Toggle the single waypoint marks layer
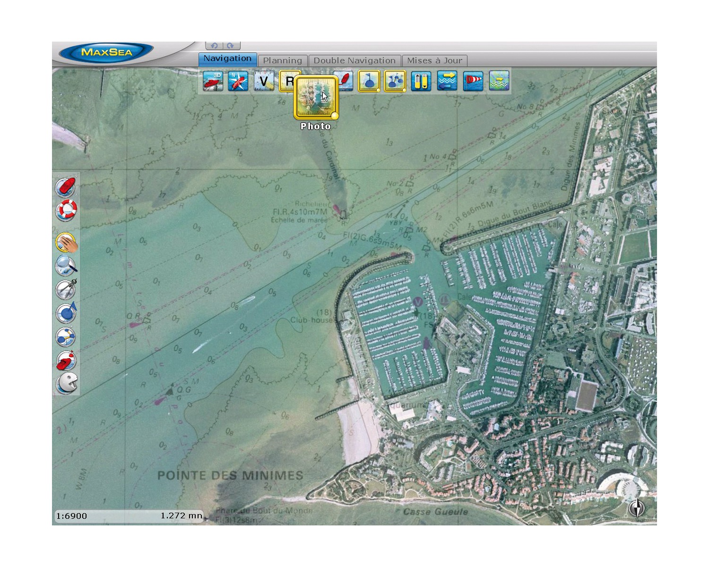Image resolution: width=709 pixels, height=567 pixels. [369, 81]
